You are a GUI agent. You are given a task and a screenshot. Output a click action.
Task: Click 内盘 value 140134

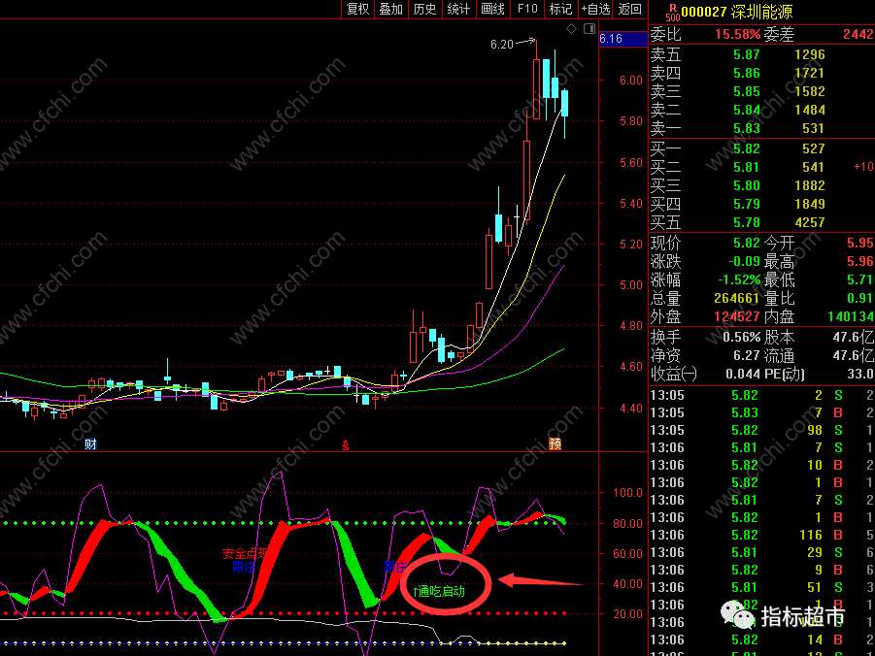[x=851, y=317]
